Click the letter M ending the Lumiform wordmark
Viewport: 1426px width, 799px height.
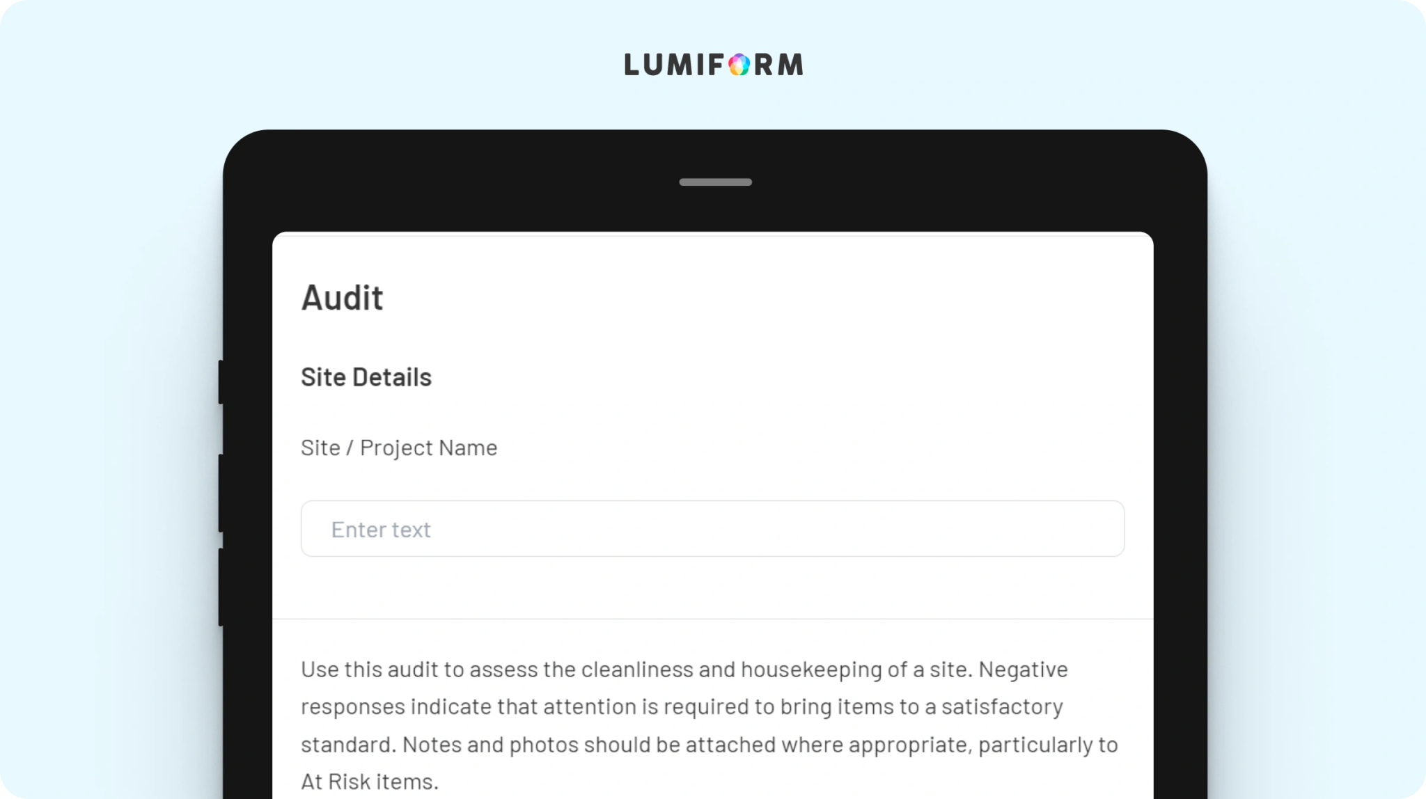click(790, 65)
